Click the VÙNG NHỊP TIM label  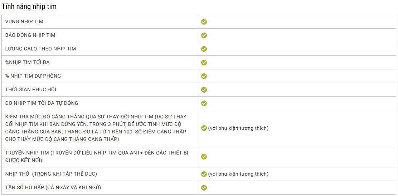(x=24, y=22)
